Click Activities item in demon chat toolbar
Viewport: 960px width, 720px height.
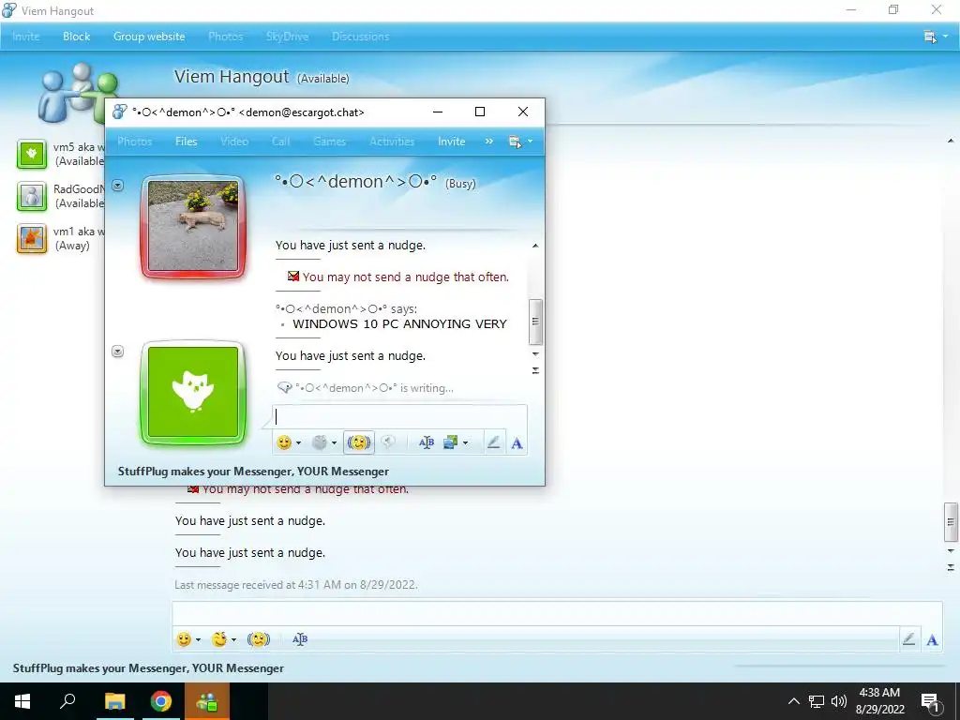[392, 142]
